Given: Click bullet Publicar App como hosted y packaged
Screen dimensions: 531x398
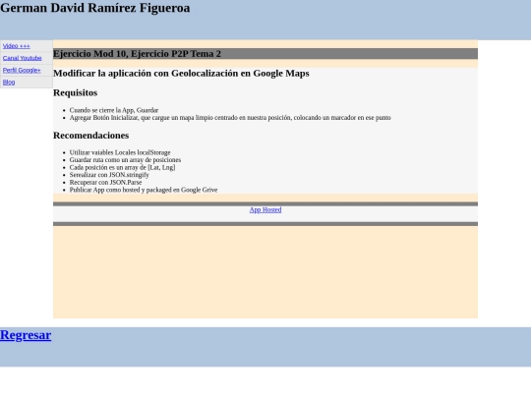Looking at the screenshot, I should click(144, 190).
